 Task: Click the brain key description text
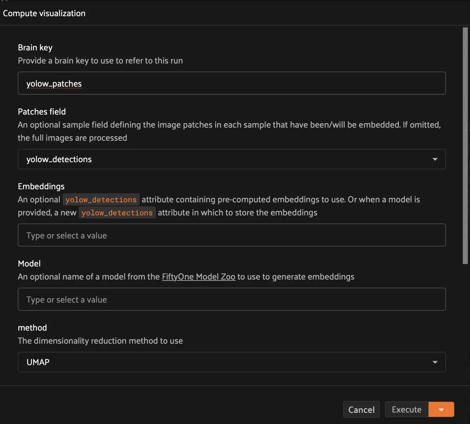(100, 61)
